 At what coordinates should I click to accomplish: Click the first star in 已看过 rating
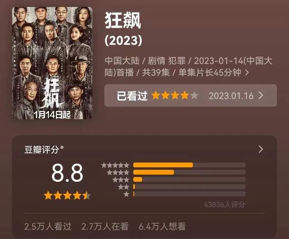pyautogui.click(x=156, y=96)
